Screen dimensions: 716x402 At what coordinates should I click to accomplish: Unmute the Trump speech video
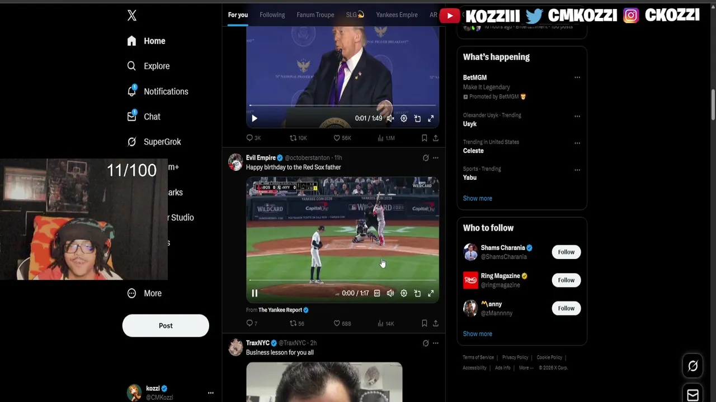tap(390, 118)
